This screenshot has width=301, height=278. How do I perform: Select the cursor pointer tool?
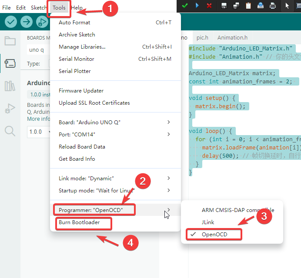(287, 6)
